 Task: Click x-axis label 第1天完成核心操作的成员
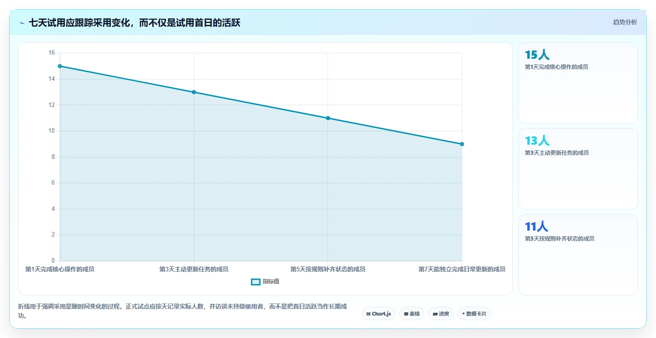click(60, 269)
